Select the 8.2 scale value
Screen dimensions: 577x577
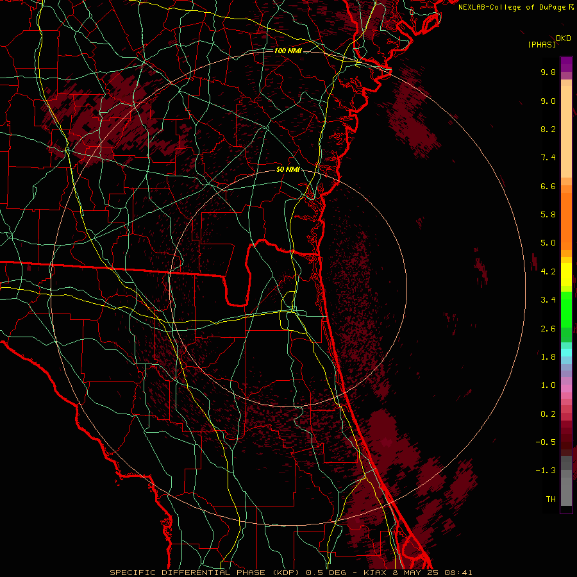click(x=548, y=129)
